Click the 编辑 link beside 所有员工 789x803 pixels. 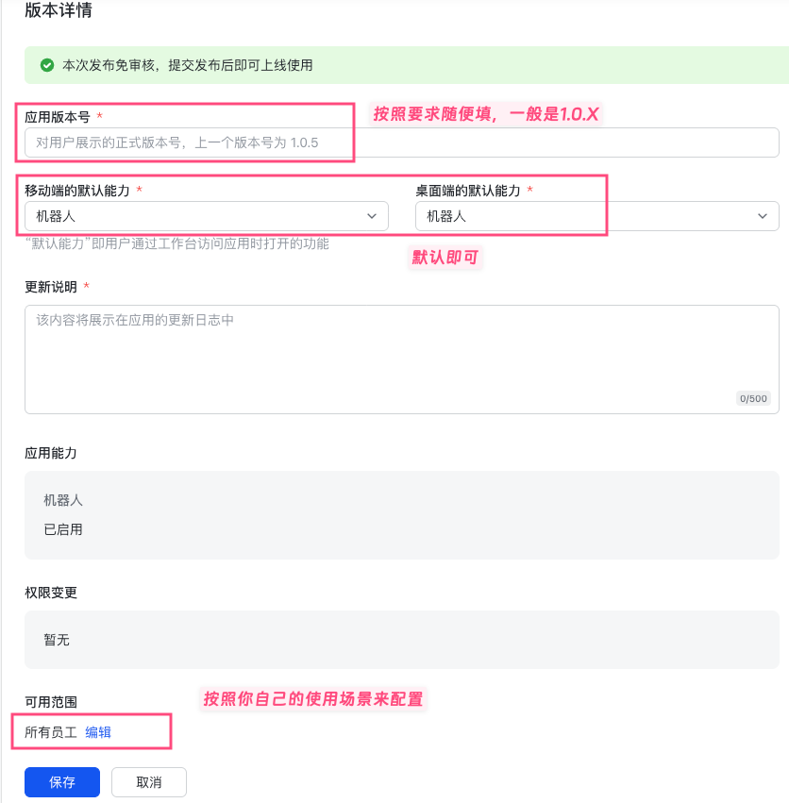[97, 731]
